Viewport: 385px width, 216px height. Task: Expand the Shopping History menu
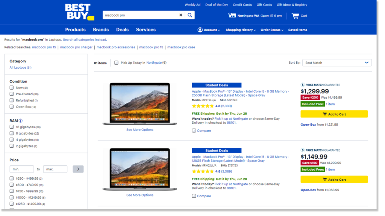[x=241, y=30]
